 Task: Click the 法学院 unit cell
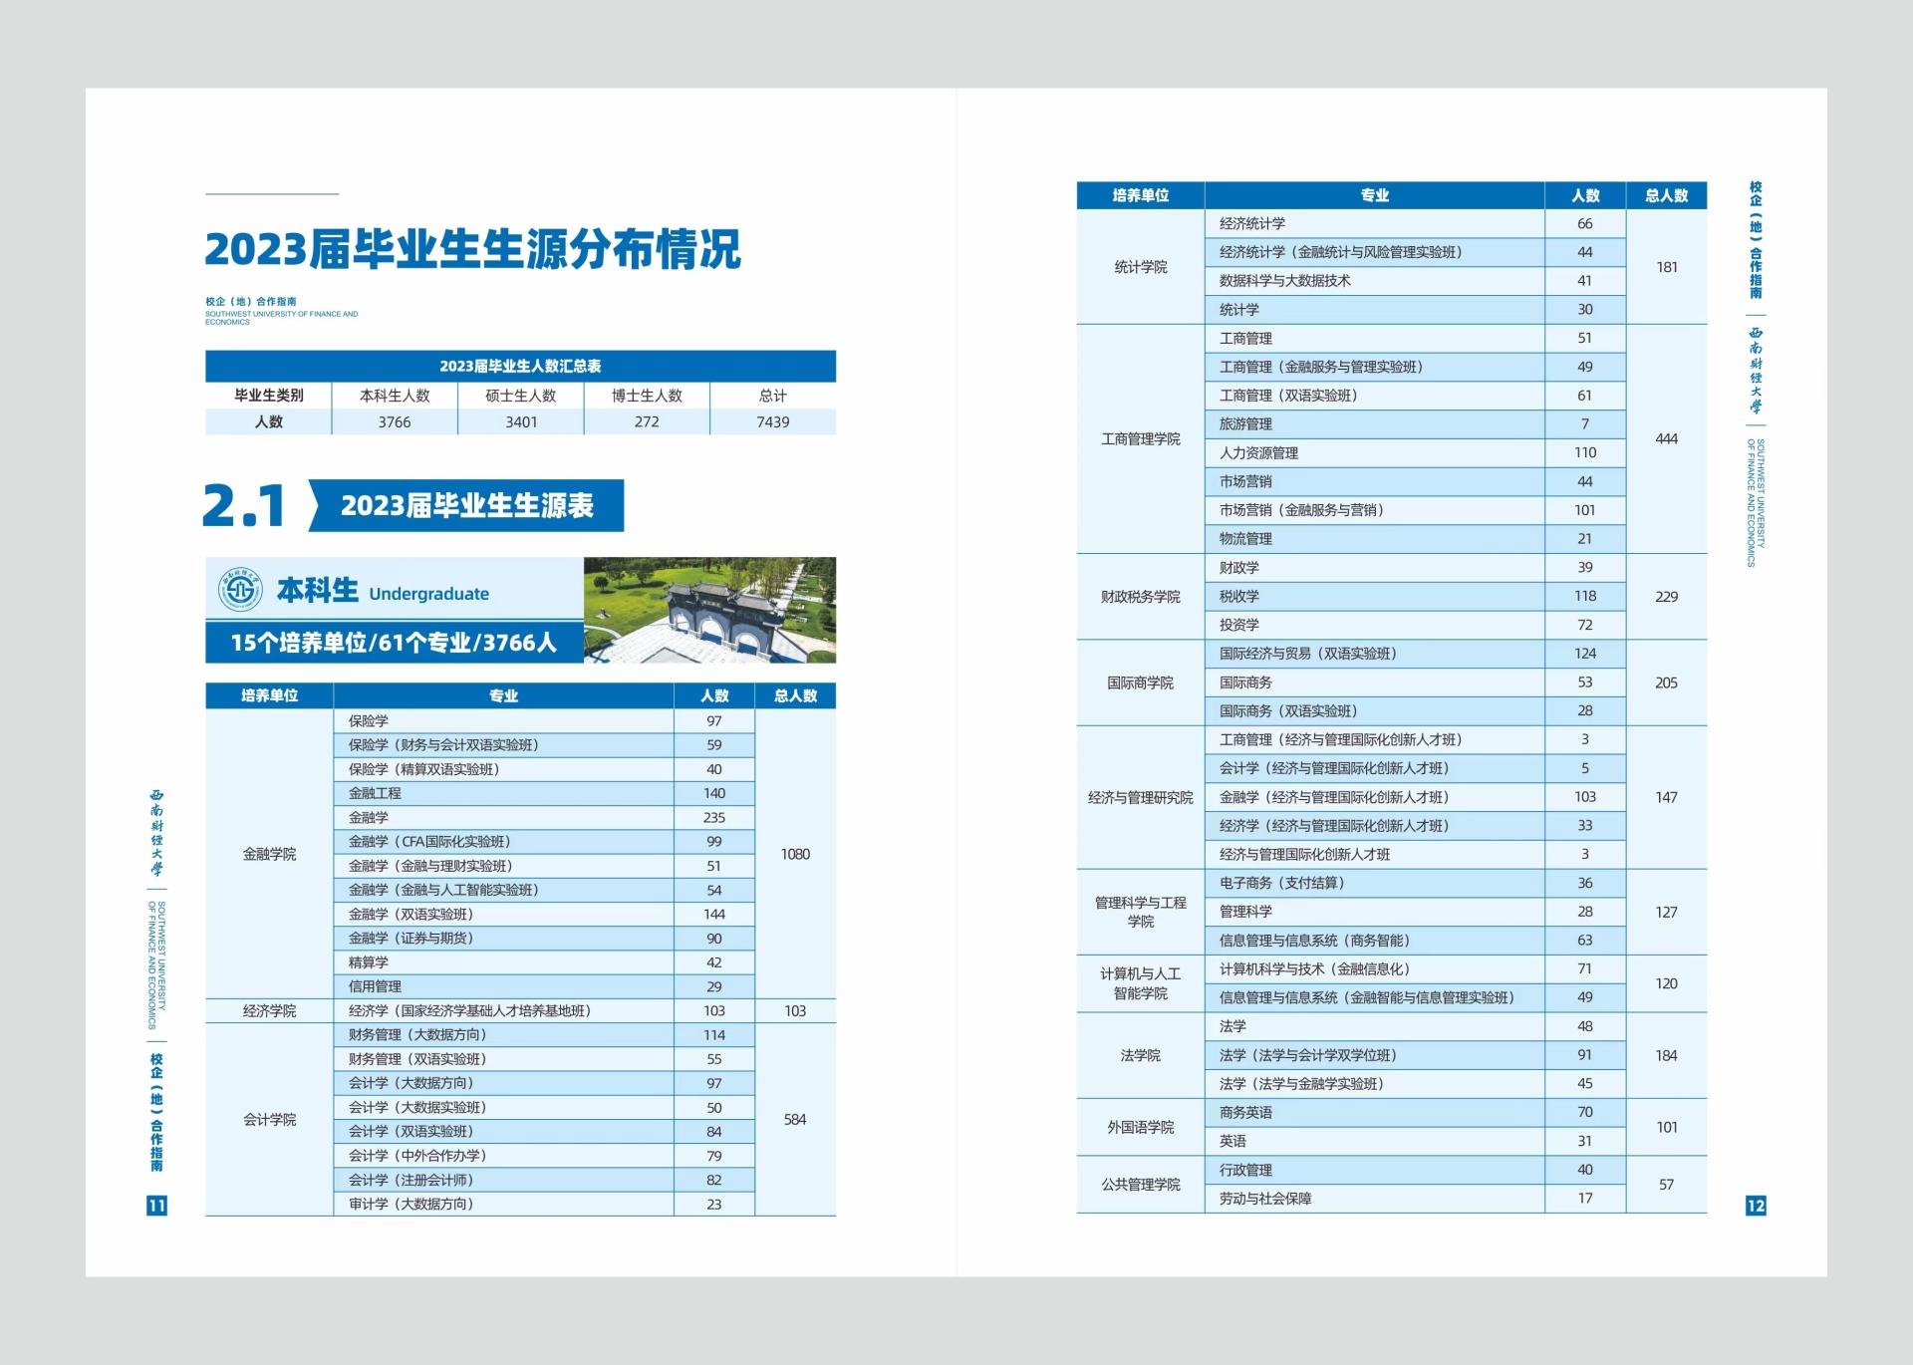coord(1141,1055)
